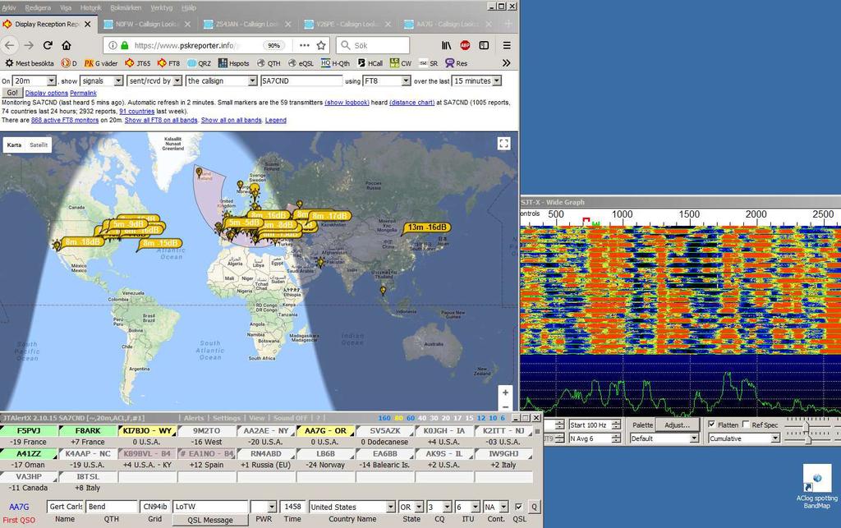Click the QSL Message button
841x528 pixels.
click(x=210, y=520)
